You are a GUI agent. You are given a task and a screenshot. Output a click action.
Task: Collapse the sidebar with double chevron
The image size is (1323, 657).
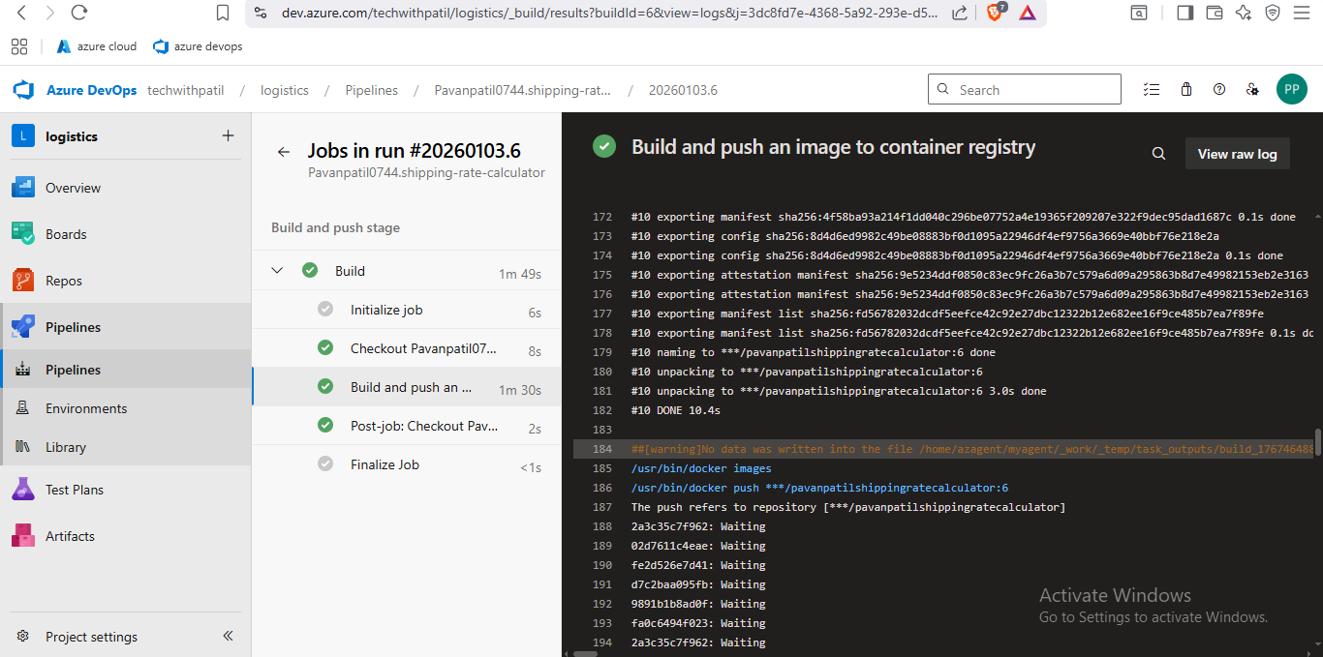pyautogui.click(x=229, y=636)
